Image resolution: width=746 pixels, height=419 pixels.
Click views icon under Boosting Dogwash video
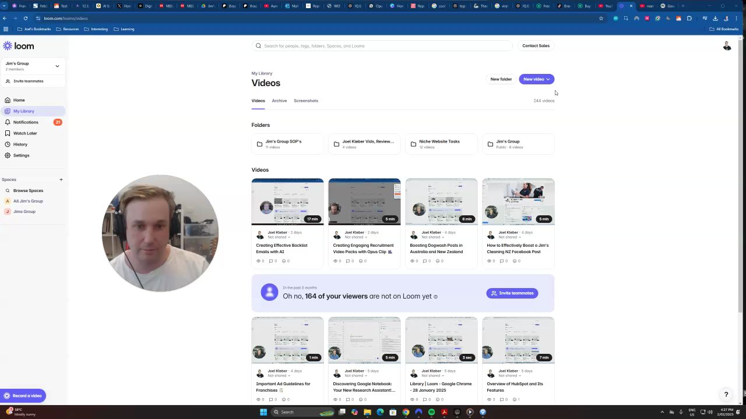(413, 261)
